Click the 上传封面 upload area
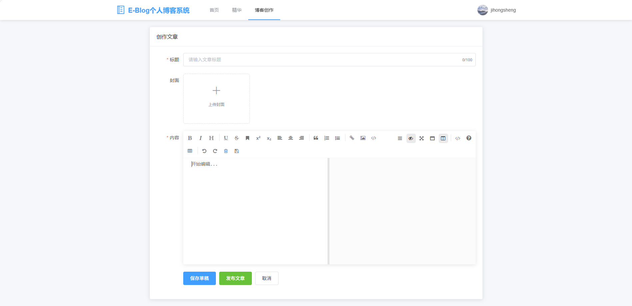The image size is (632, 306). click(217, 99)
